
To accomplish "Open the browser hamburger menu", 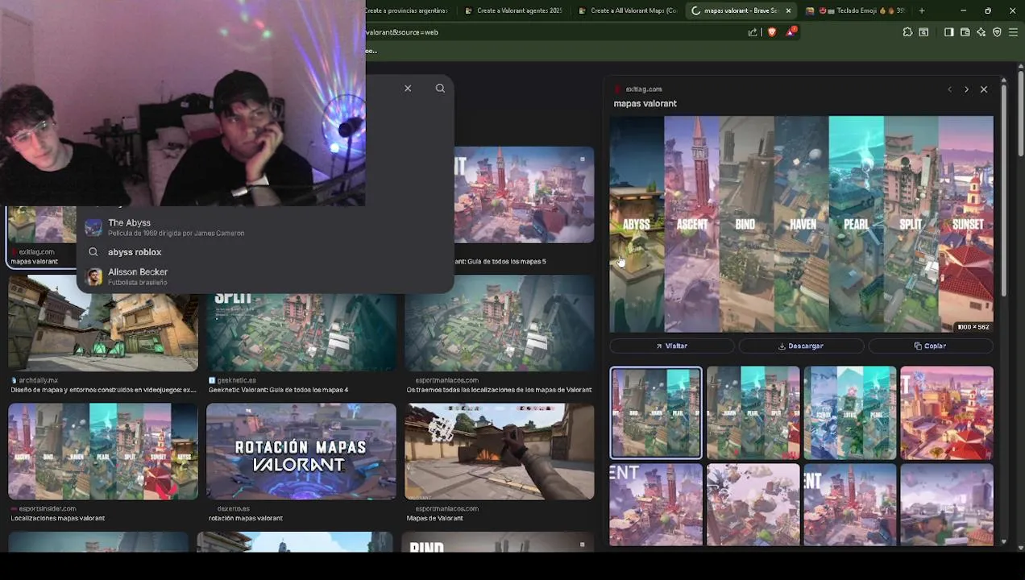I will point(1014,32).
